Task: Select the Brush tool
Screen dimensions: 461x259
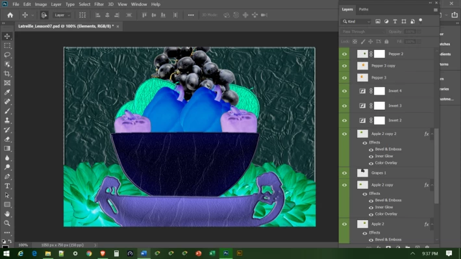Action: pyautogui.click(x=7, y=111)
